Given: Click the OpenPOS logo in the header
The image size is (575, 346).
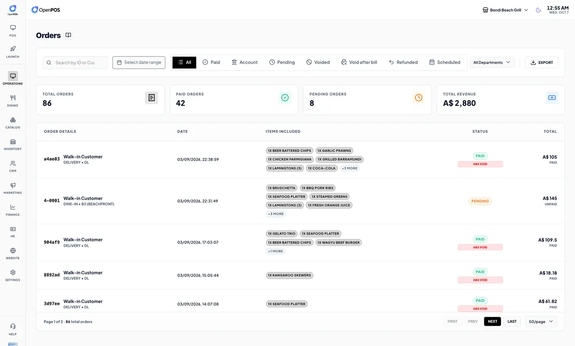Looking at the screenshot, I should [x=45, y=10].
